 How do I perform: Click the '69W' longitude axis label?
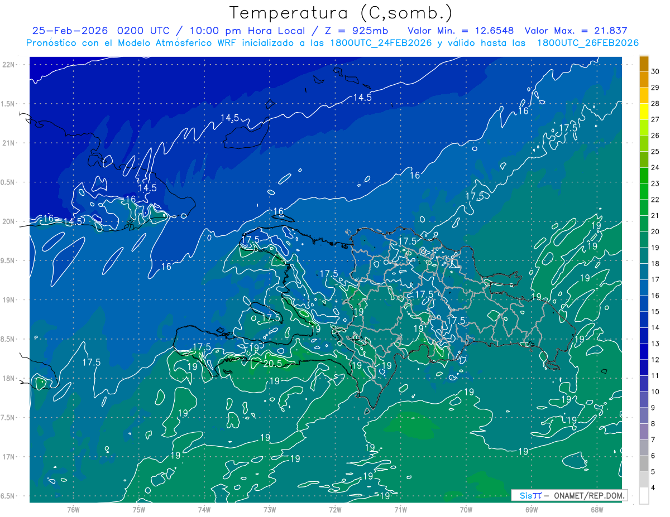point(532,510)
